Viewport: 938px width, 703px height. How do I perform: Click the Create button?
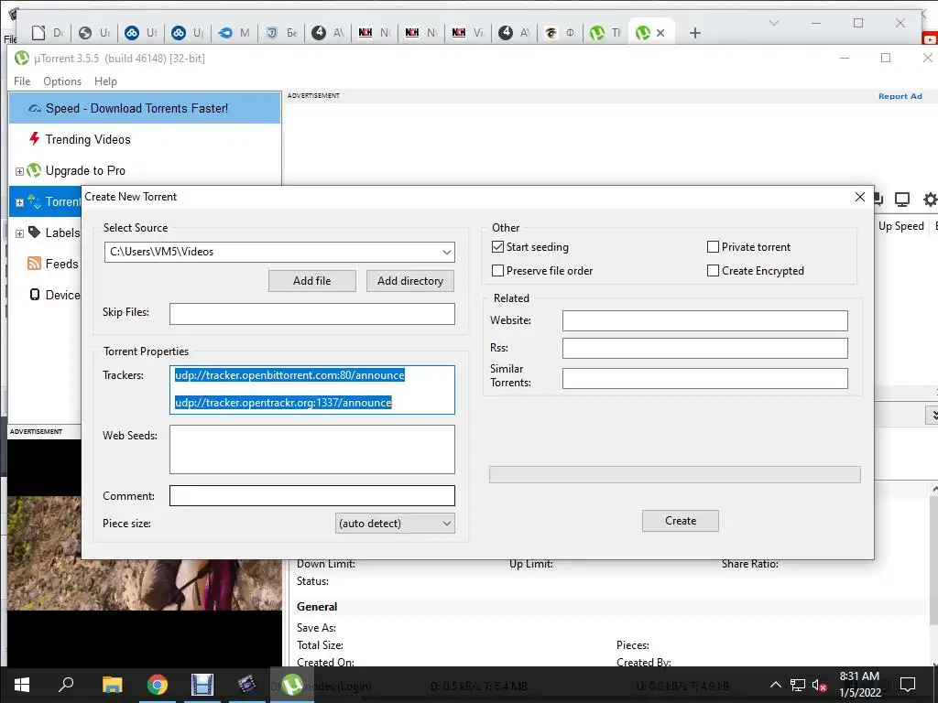point(681,521)
